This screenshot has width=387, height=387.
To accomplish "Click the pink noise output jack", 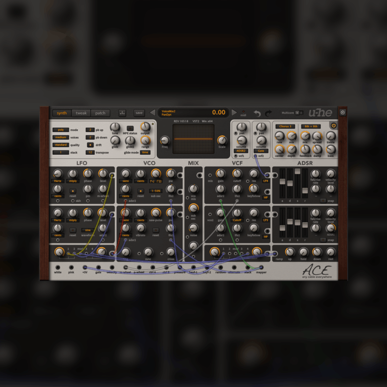I will [71, 268].
